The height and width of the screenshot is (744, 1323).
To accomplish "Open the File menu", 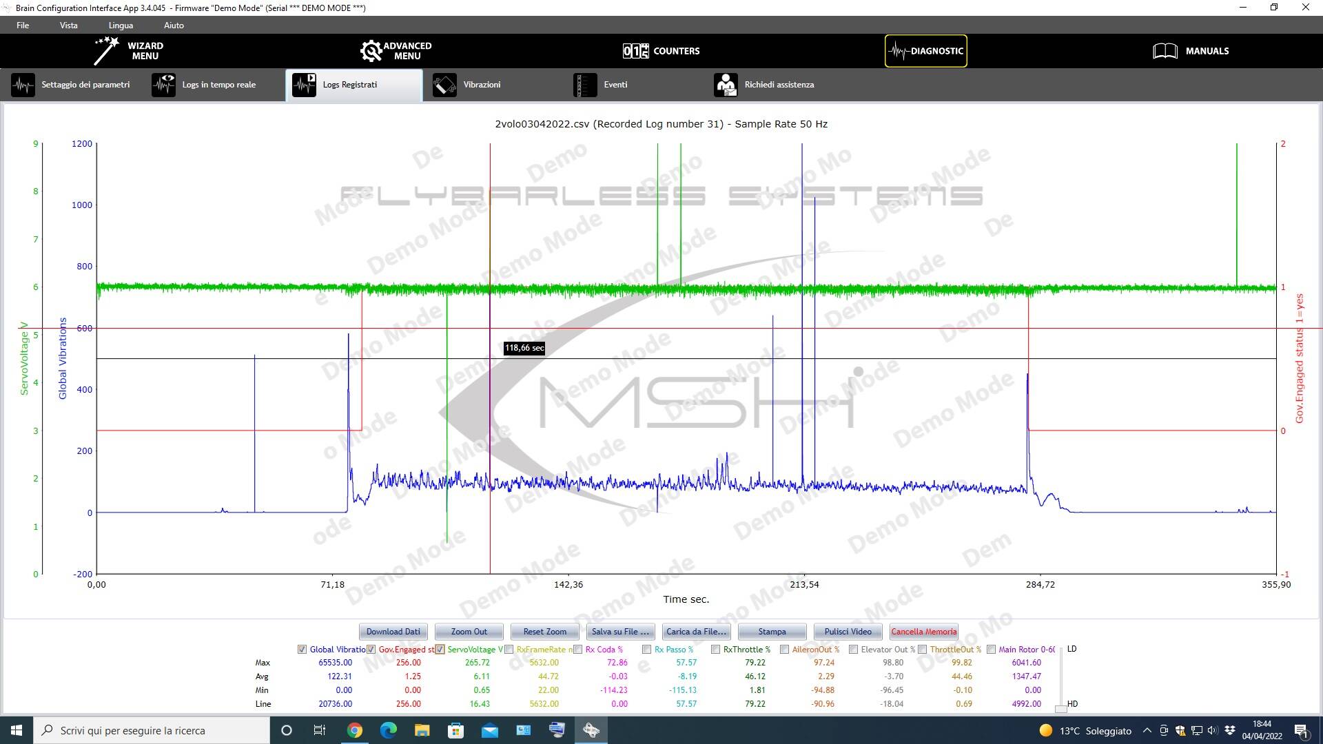I will (23, 25).
